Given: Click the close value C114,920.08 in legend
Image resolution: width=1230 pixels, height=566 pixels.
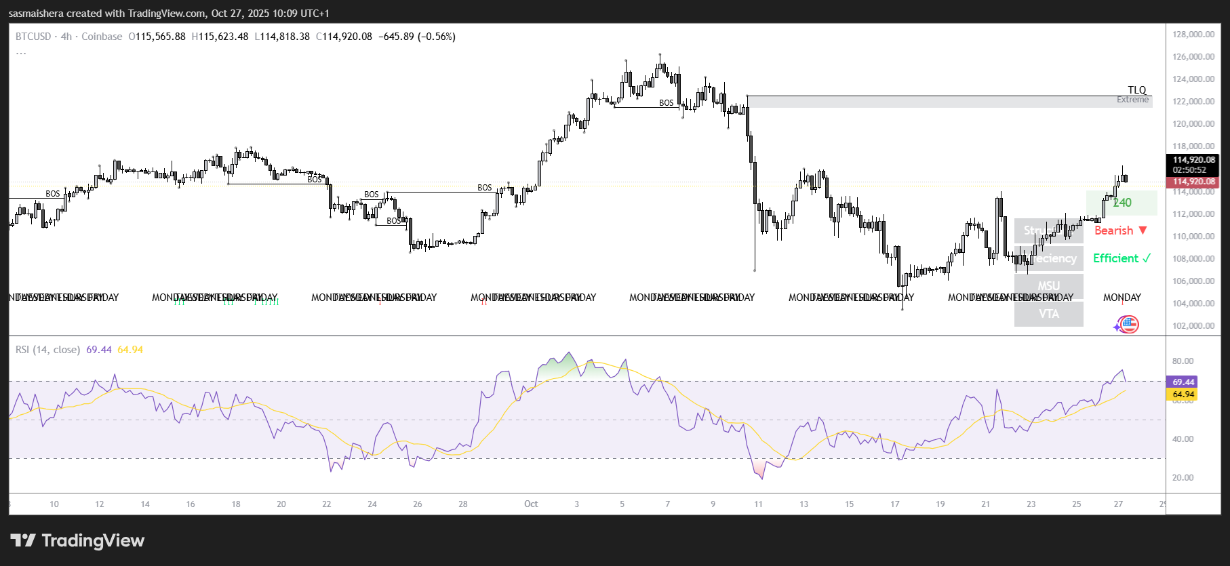Looking at the screenshot, I should 344,37.
